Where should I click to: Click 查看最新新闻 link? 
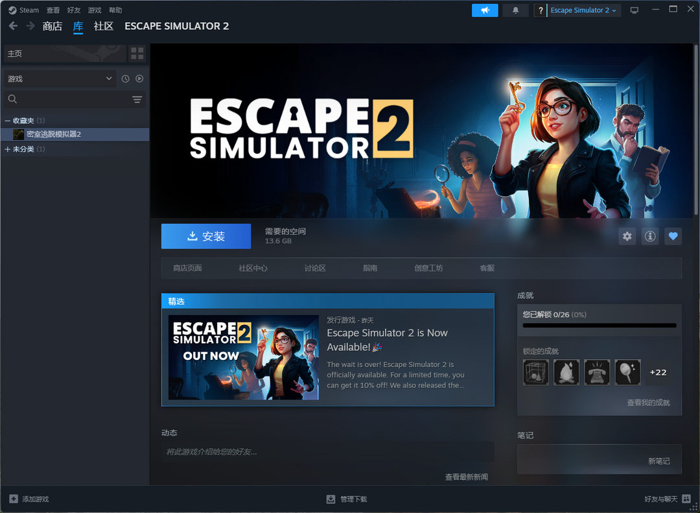click(467, 477)
